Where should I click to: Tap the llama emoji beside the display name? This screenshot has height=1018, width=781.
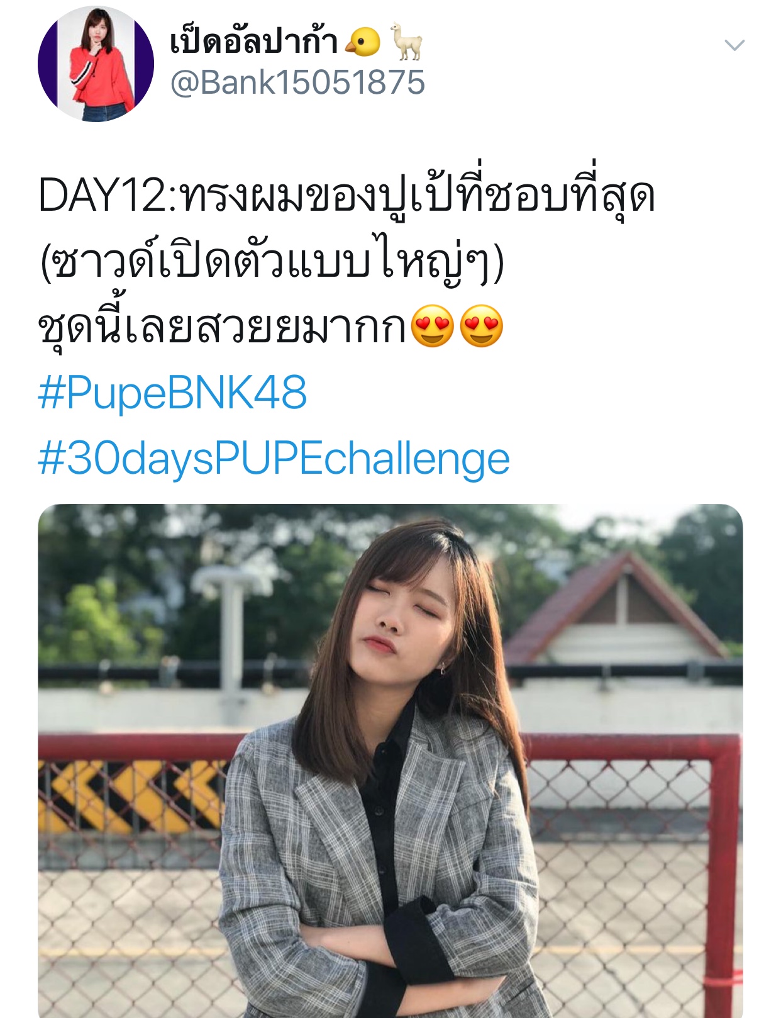tap(406, 41)
